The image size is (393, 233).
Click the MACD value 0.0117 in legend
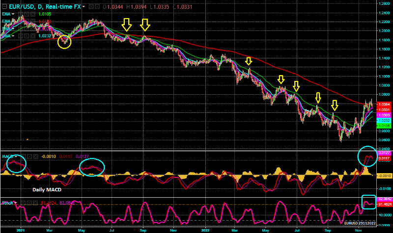[x=66, y=156]
